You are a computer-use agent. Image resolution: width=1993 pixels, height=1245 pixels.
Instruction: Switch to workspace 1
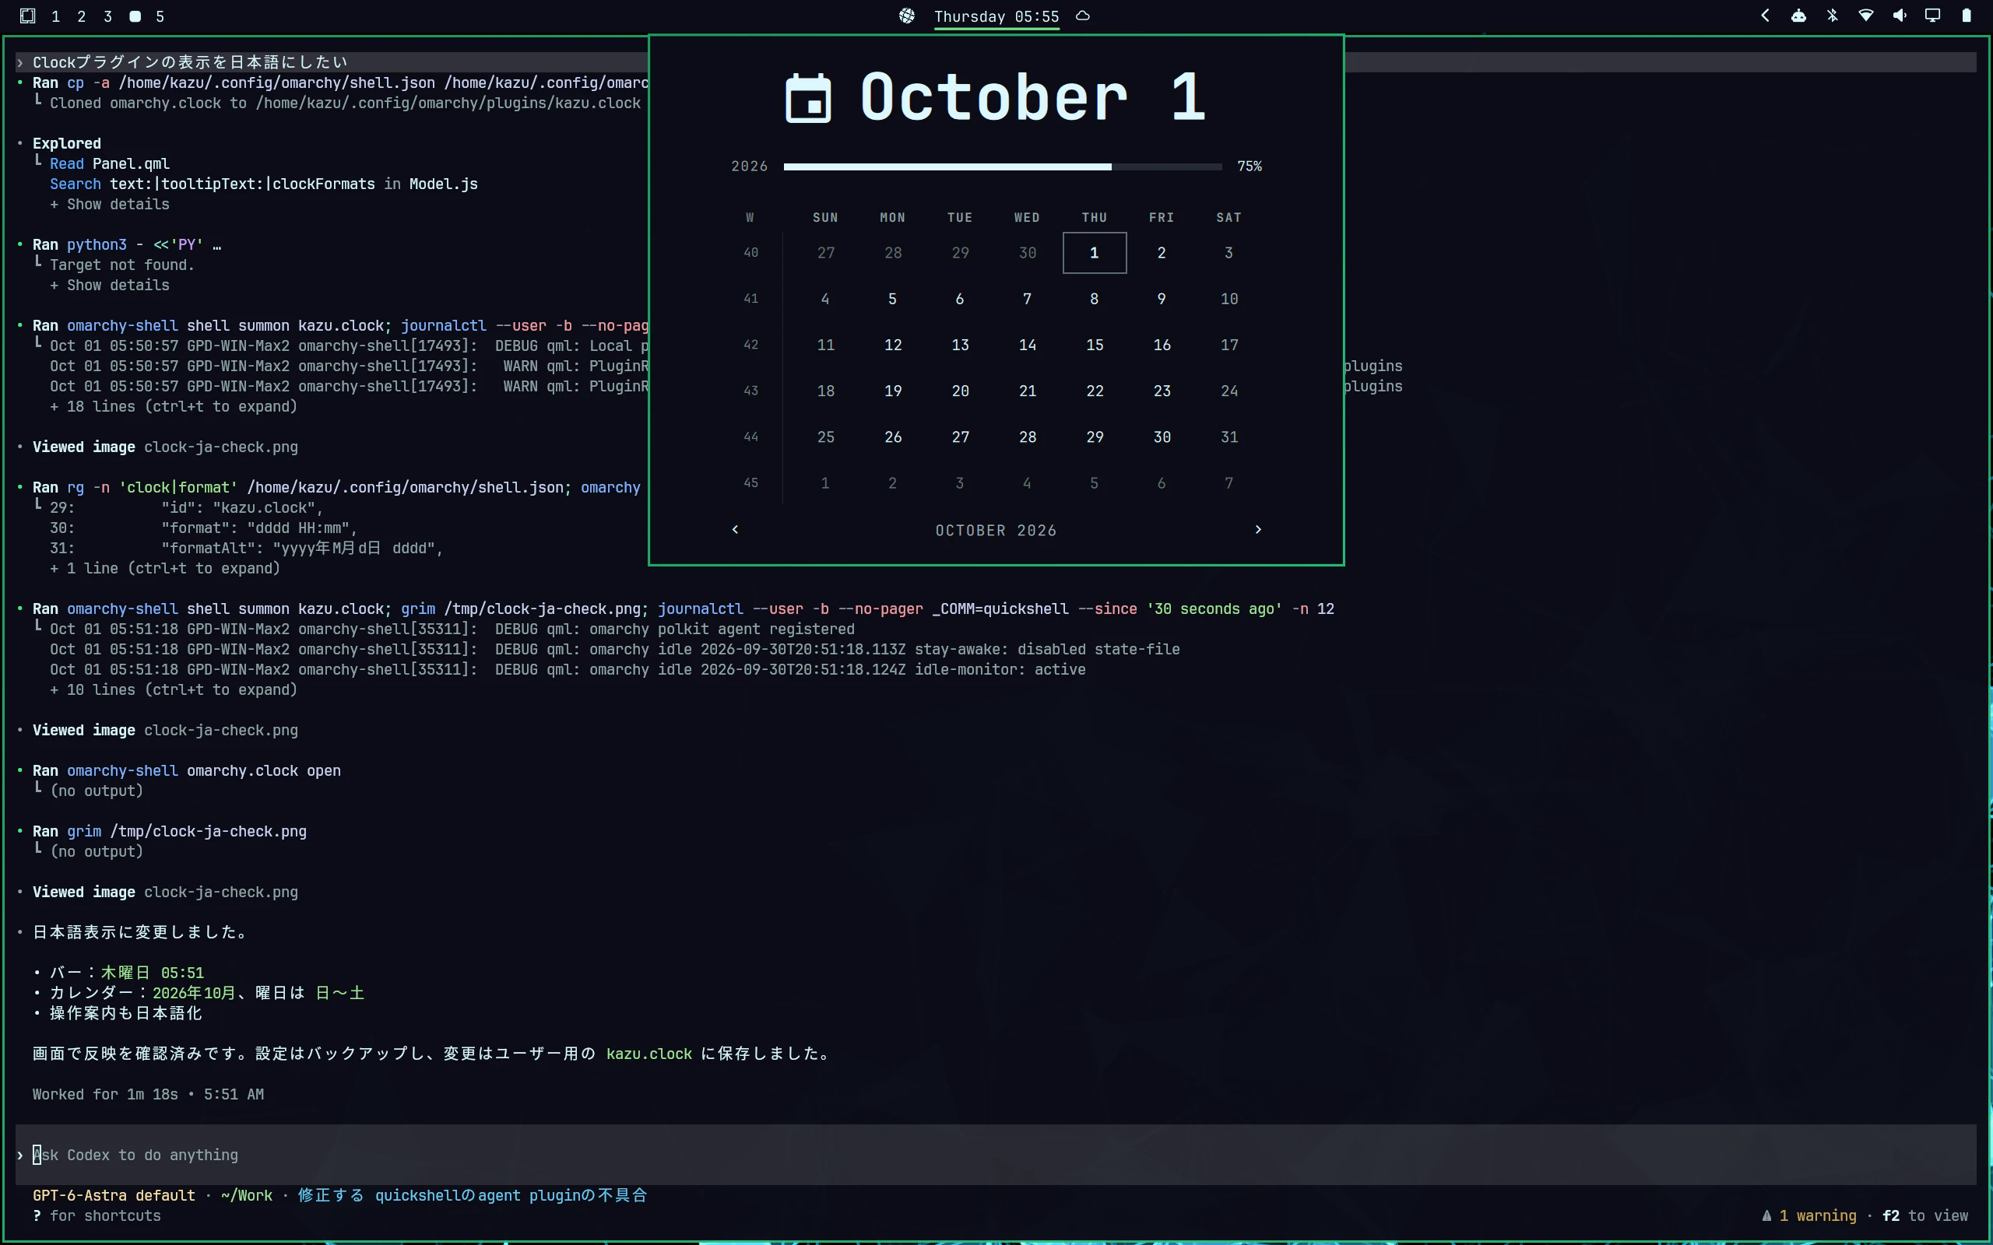click(x=55, y=16)
